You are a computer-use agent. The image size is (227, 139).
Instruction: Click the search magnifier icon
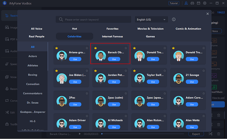[x=61, y=19]
